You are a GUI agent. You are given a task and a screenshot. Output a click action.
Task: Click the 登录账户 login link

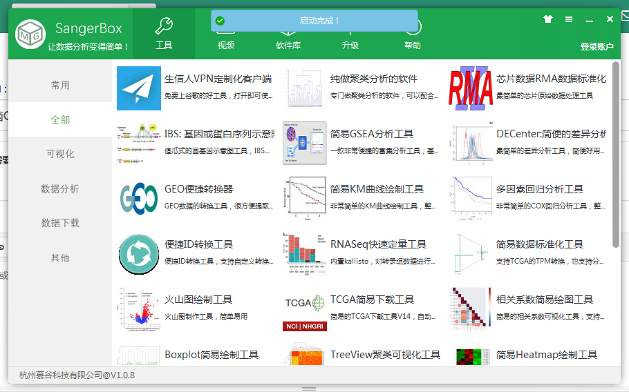click(597, 46)
